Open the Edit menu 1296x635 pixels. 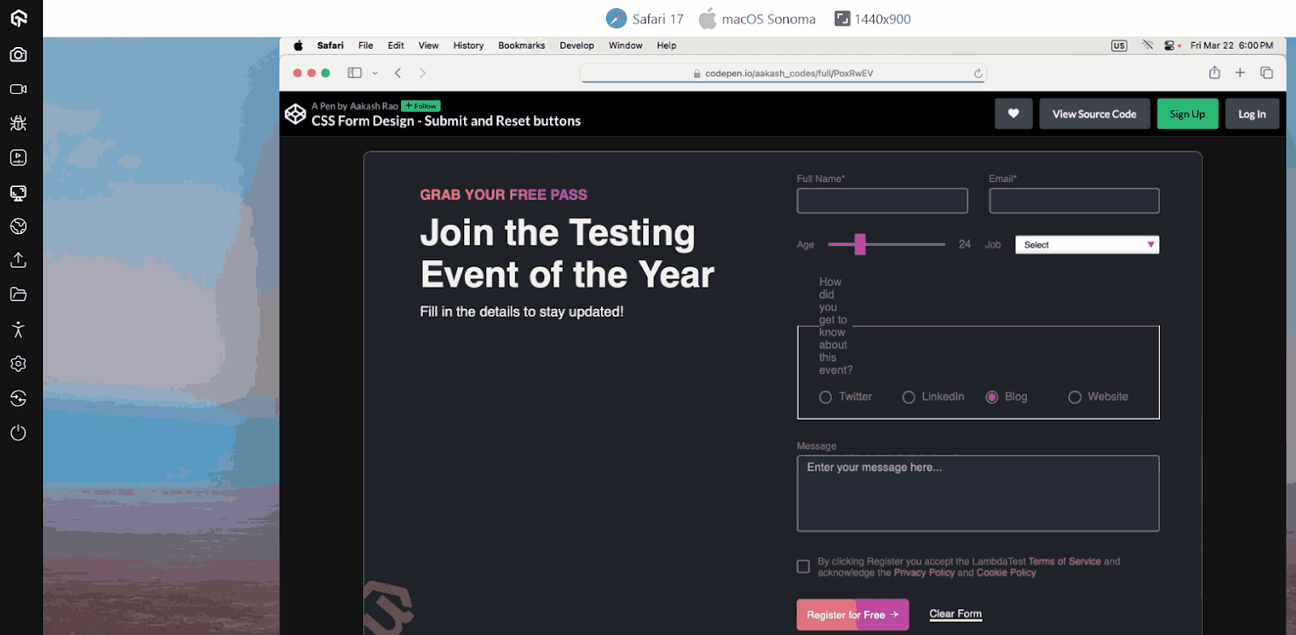click(396, 45)
